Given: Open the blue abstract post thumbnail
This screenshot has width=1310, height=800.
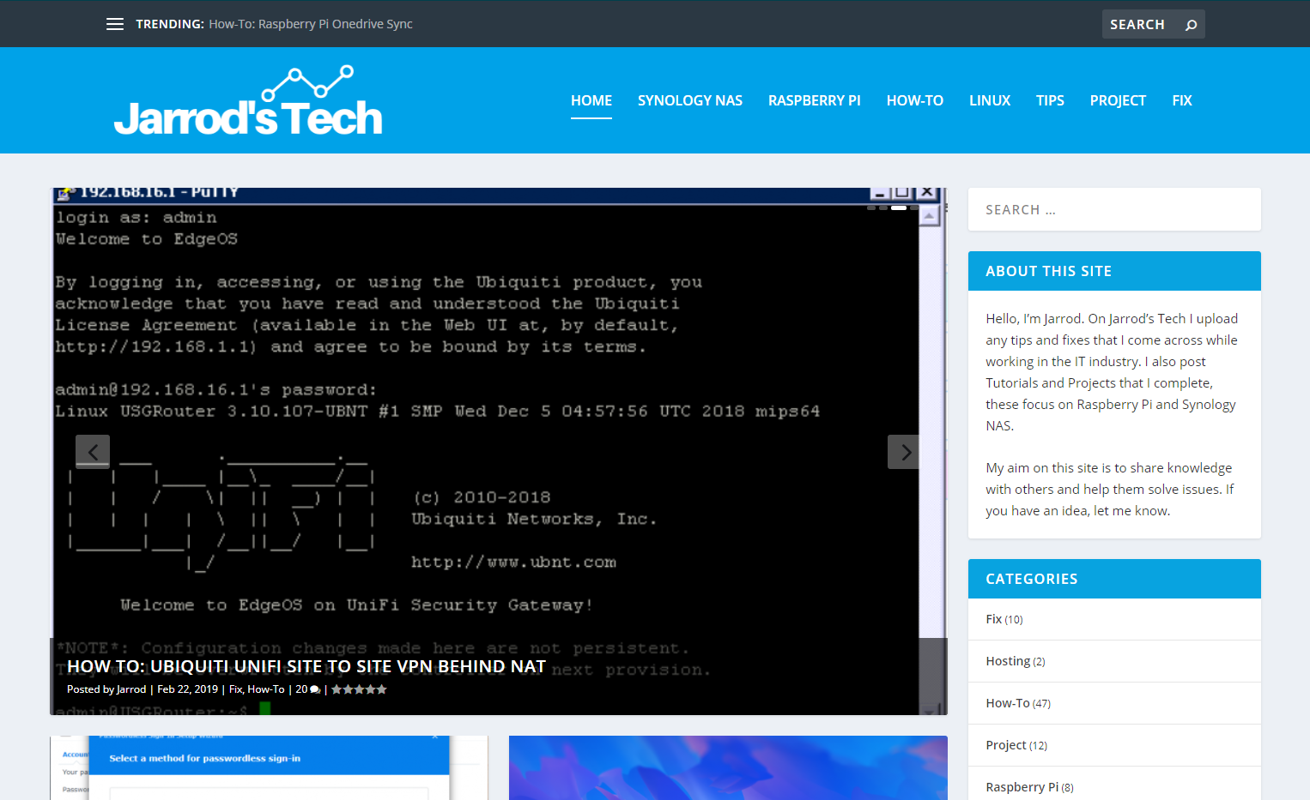Looking at the screenshot, I should 727,767.
